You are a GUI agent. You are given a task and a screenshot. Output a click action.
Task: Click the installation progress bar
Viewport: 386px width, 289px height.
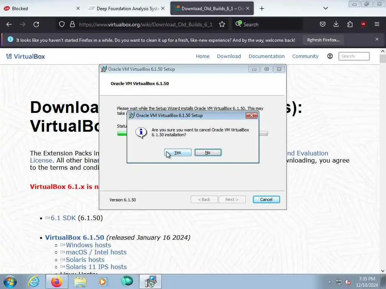coord(193,134)
